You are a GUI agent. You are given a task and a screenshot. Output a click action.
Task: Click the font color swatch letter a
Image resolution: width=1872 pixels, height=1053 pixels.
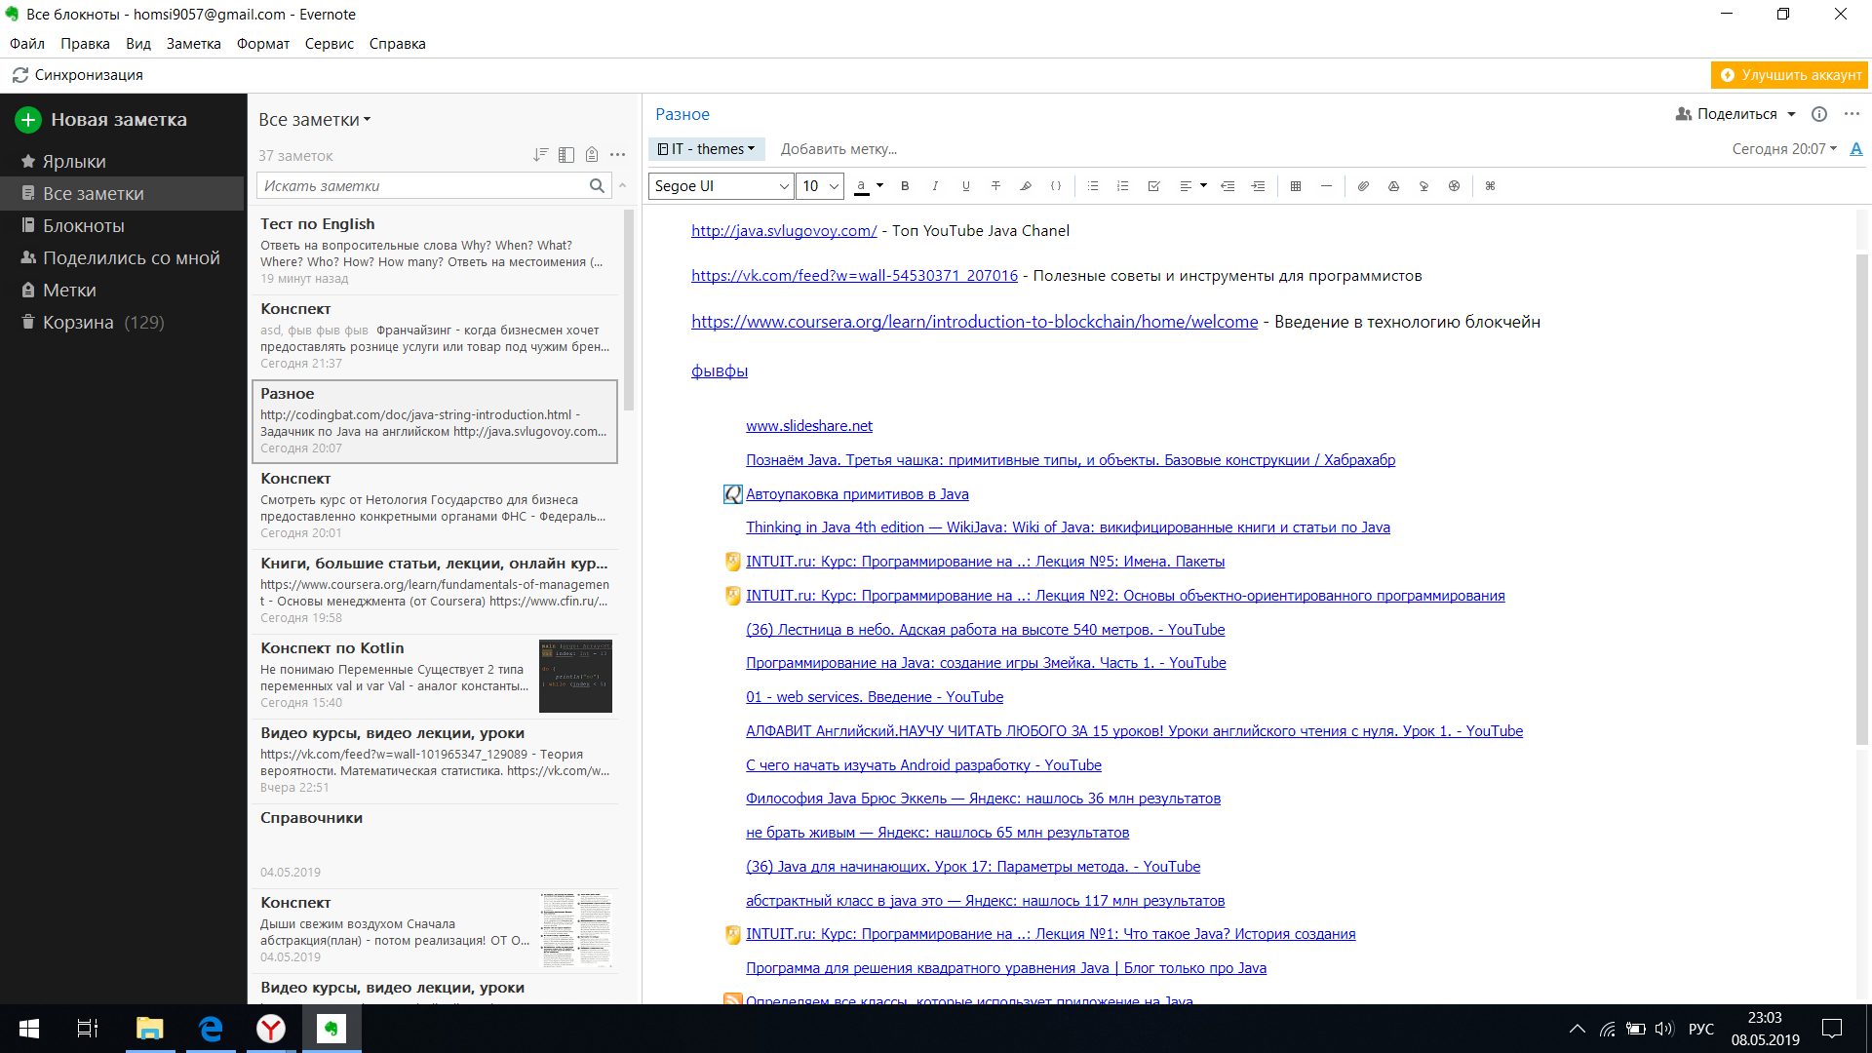click(x=861, y=186)
